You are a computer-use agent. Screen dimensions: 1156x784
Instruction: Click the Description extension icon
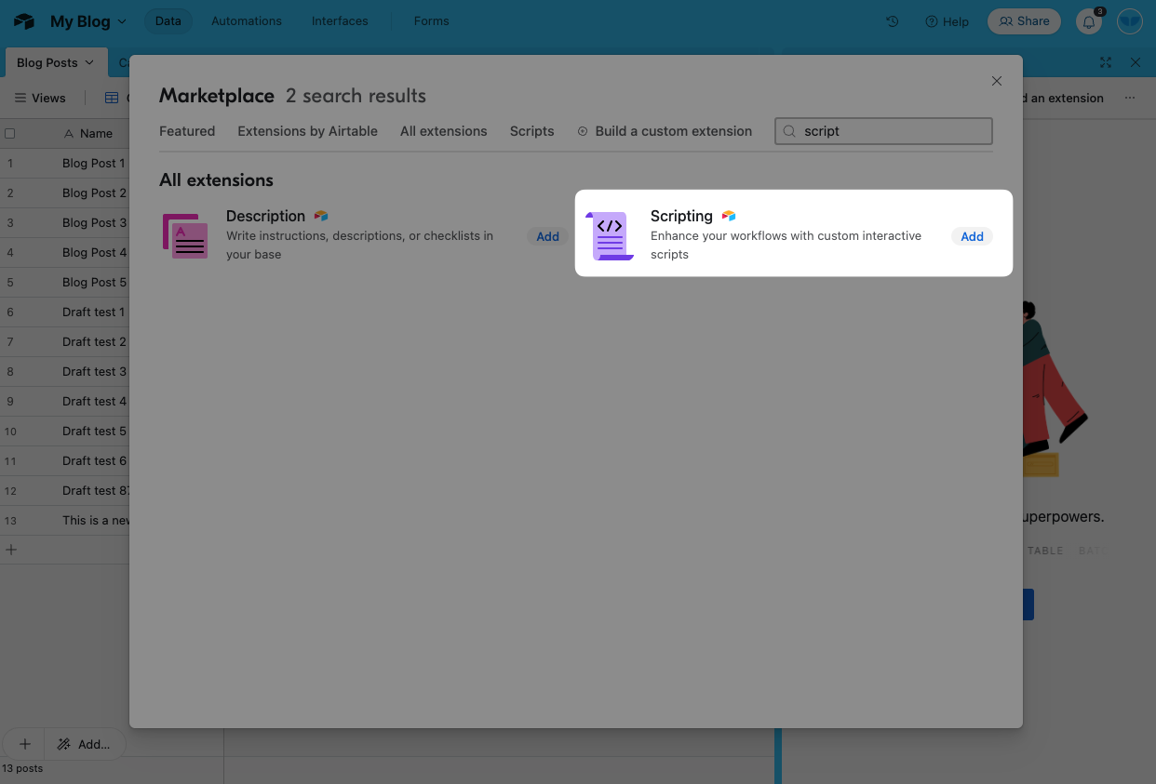tap(185, 236)
